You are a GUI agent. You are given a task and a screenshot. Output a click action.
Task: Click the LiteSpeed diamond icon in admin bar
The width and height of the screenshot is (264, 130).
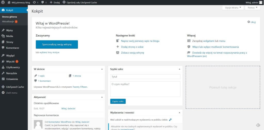[64, 2]
